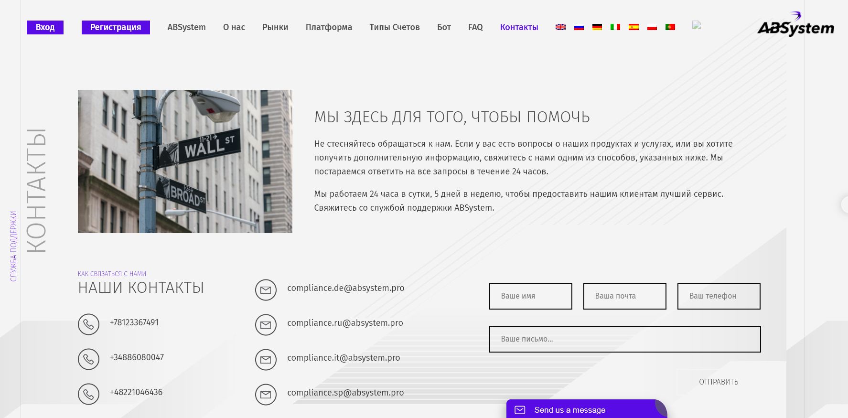Go to the Рынки menu item
Screen dimensions: 848x418
coord(275,27)
